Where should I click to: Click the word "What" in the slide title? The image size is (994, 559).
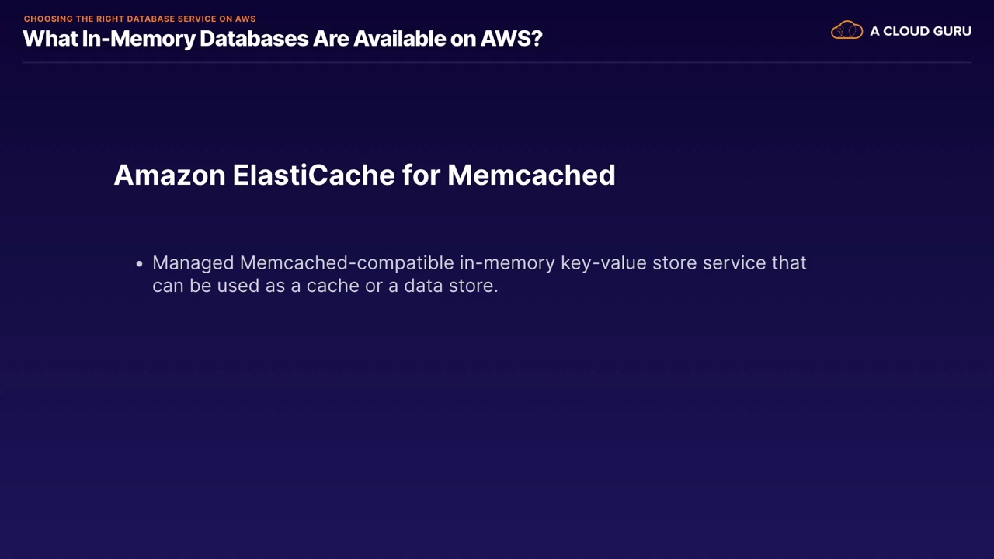(x=50, y=38)
